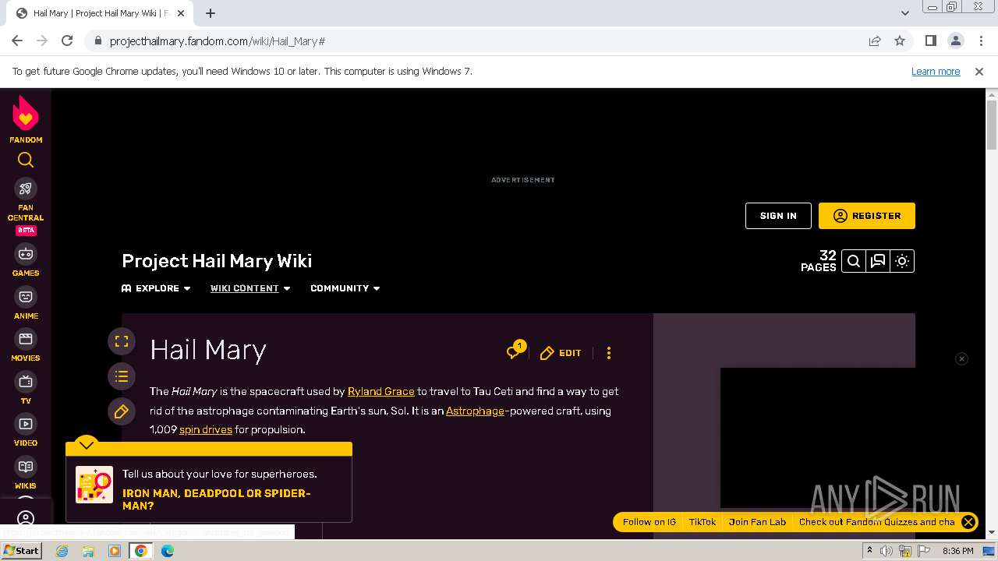Open more actions vertical dots menu
The height and width of the screenshot is (561, 998).
pos(609,353)
